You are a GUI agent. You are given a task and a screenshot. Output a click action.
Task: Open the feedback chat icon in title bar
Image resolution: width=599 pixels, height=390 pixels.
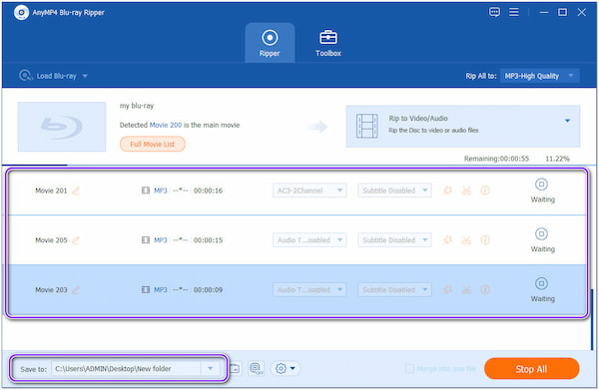494,12
